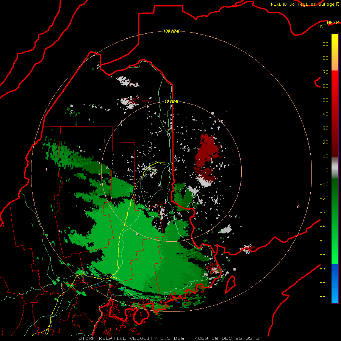
Task: Click the -20 value on velocity scale
Action: [x=324, y=198]
